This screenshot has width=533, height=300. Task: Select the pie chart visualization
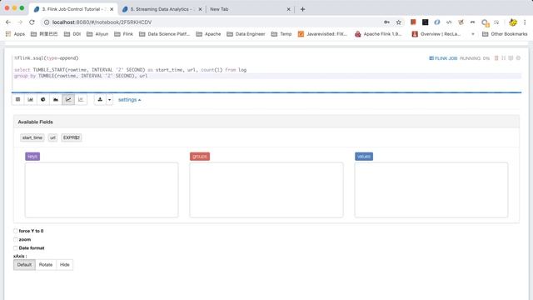[x=42, y=100]
